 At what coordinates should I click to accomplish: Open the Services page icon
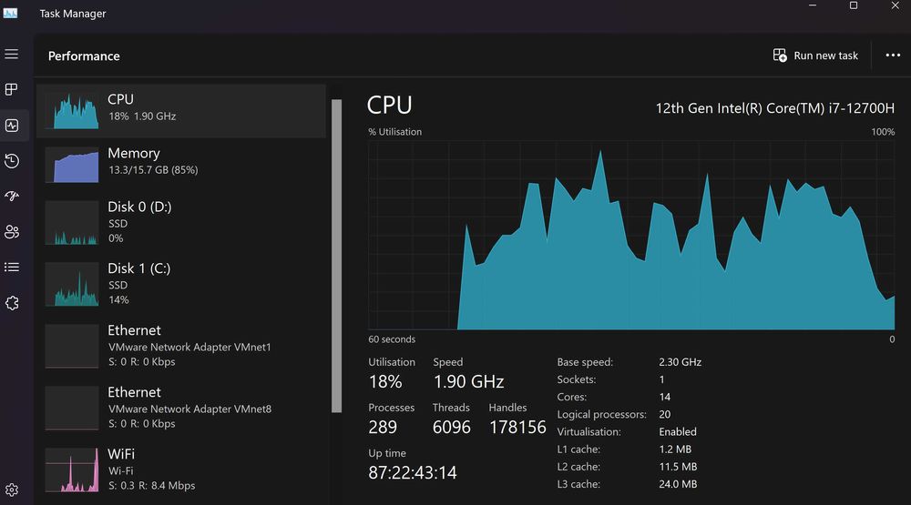coord(12,303)
